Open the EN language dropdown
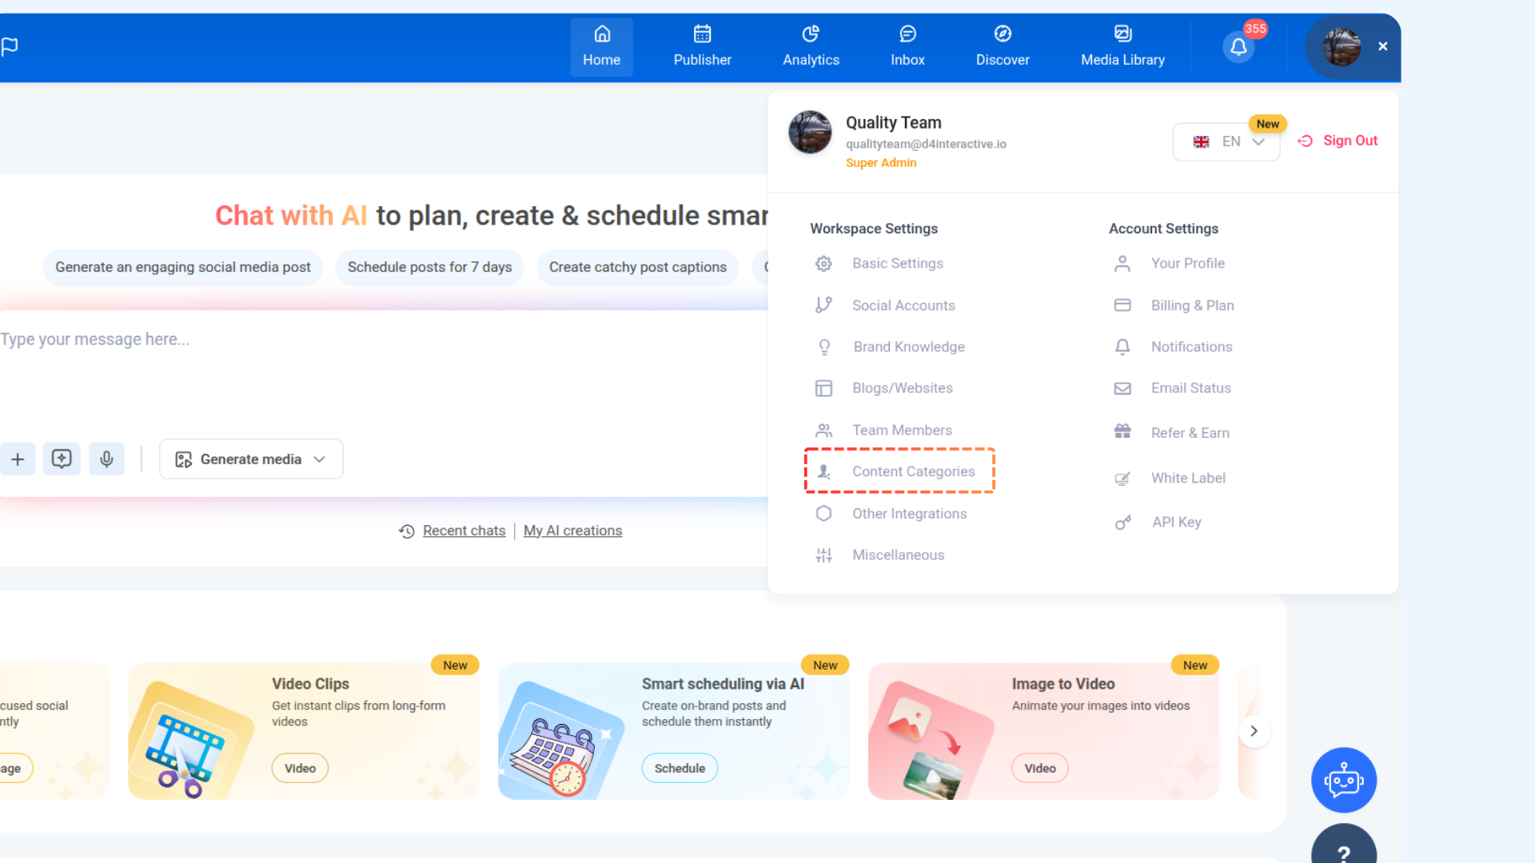This screenshot has height=863, width=1535. 1226,142
